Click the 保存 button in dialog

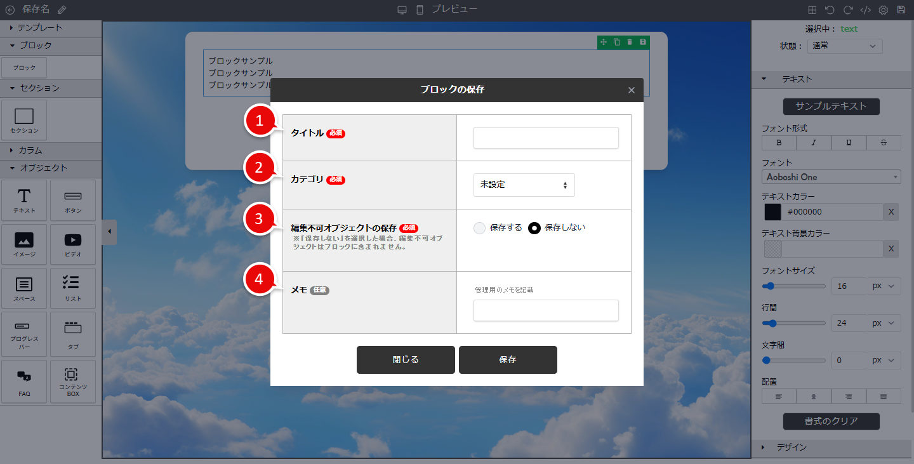508,360
